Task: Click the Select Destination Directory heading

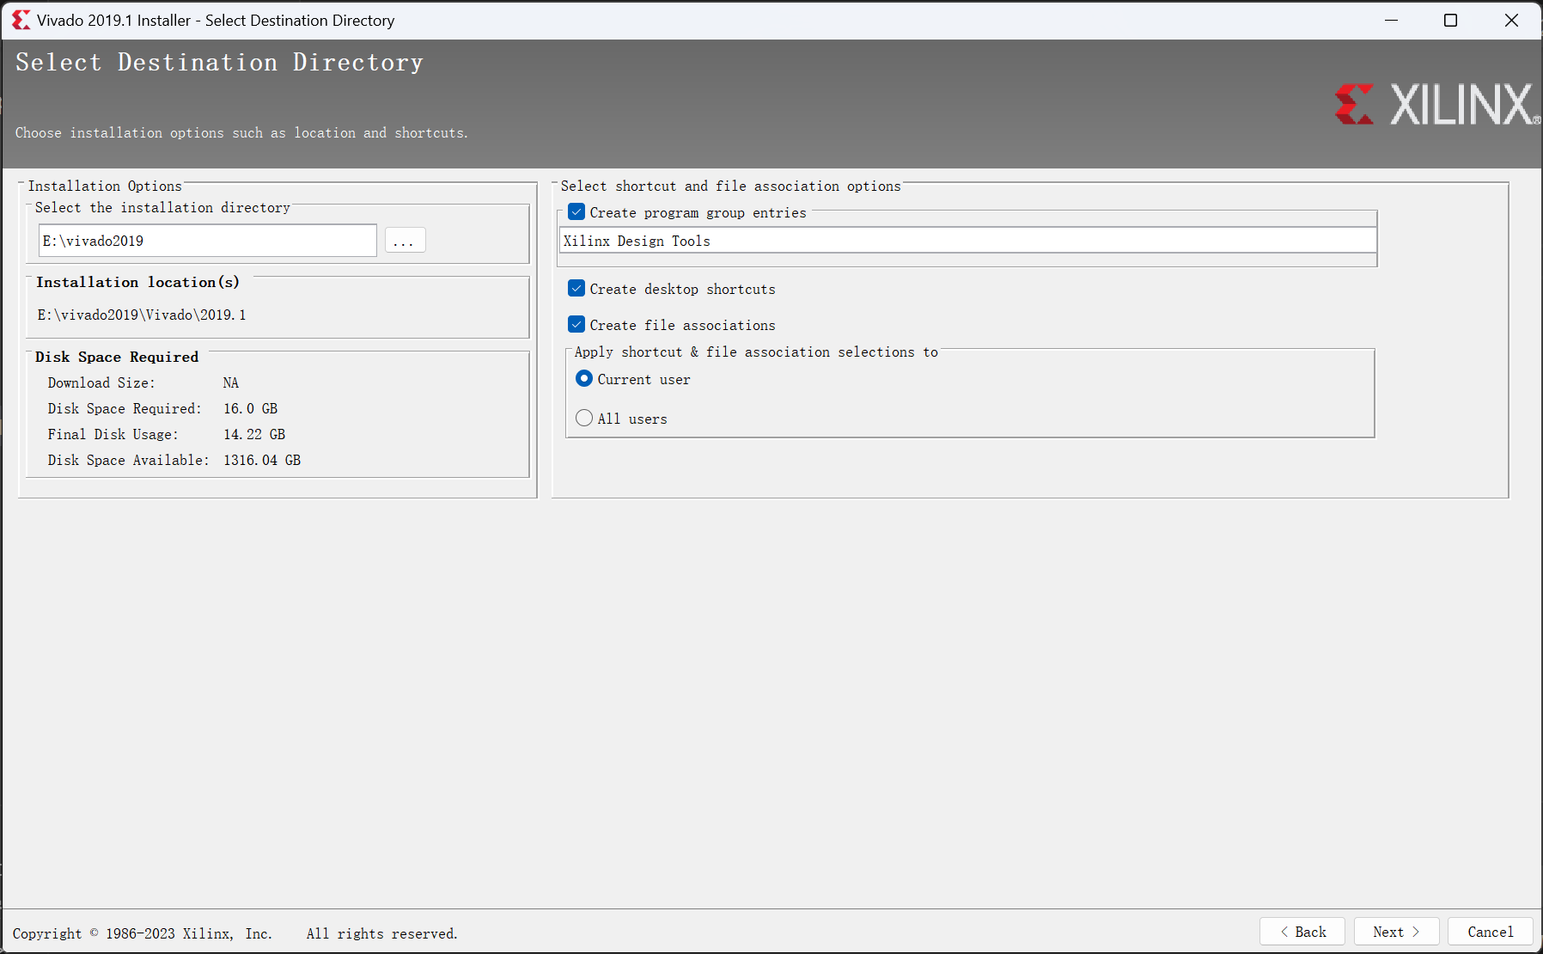Action: (219, 63)
